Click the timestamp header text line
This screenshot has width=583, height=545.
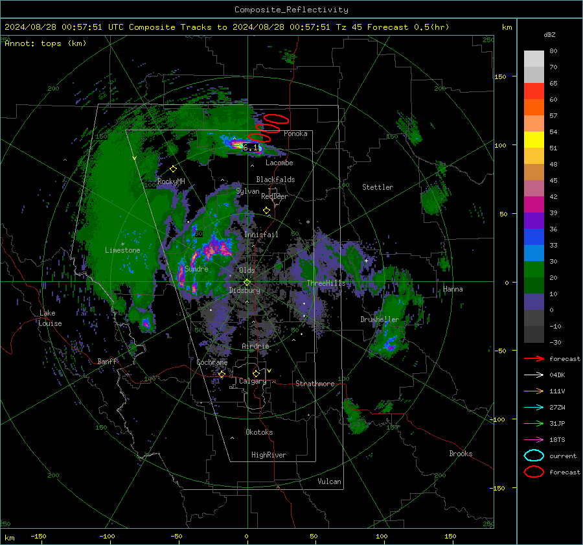(227, 27)
